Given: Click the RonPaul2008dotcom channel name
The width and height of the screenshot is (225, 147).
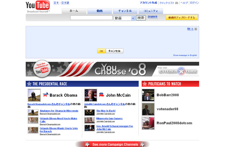Looking at the screenshot, I should coord(174,123).
